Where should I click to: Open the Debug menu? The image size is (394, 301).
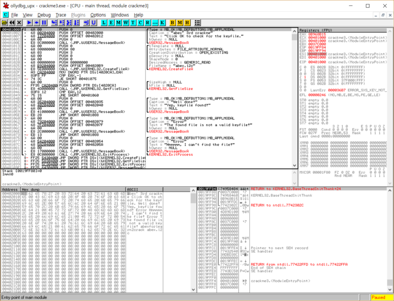coord(44,15)
